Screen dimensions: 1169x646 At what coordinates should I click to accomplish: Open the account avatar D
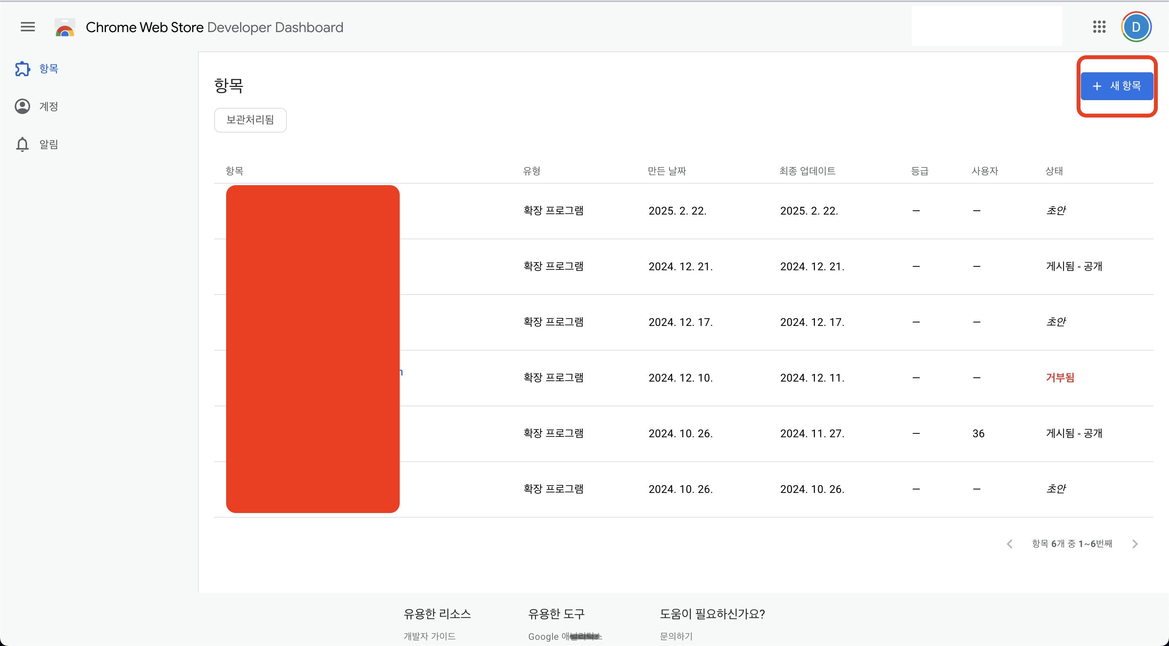coord(1136,27)
